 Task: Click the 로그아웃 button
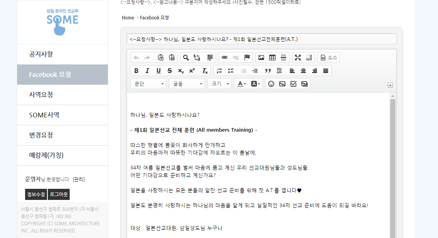click(59, 194)
